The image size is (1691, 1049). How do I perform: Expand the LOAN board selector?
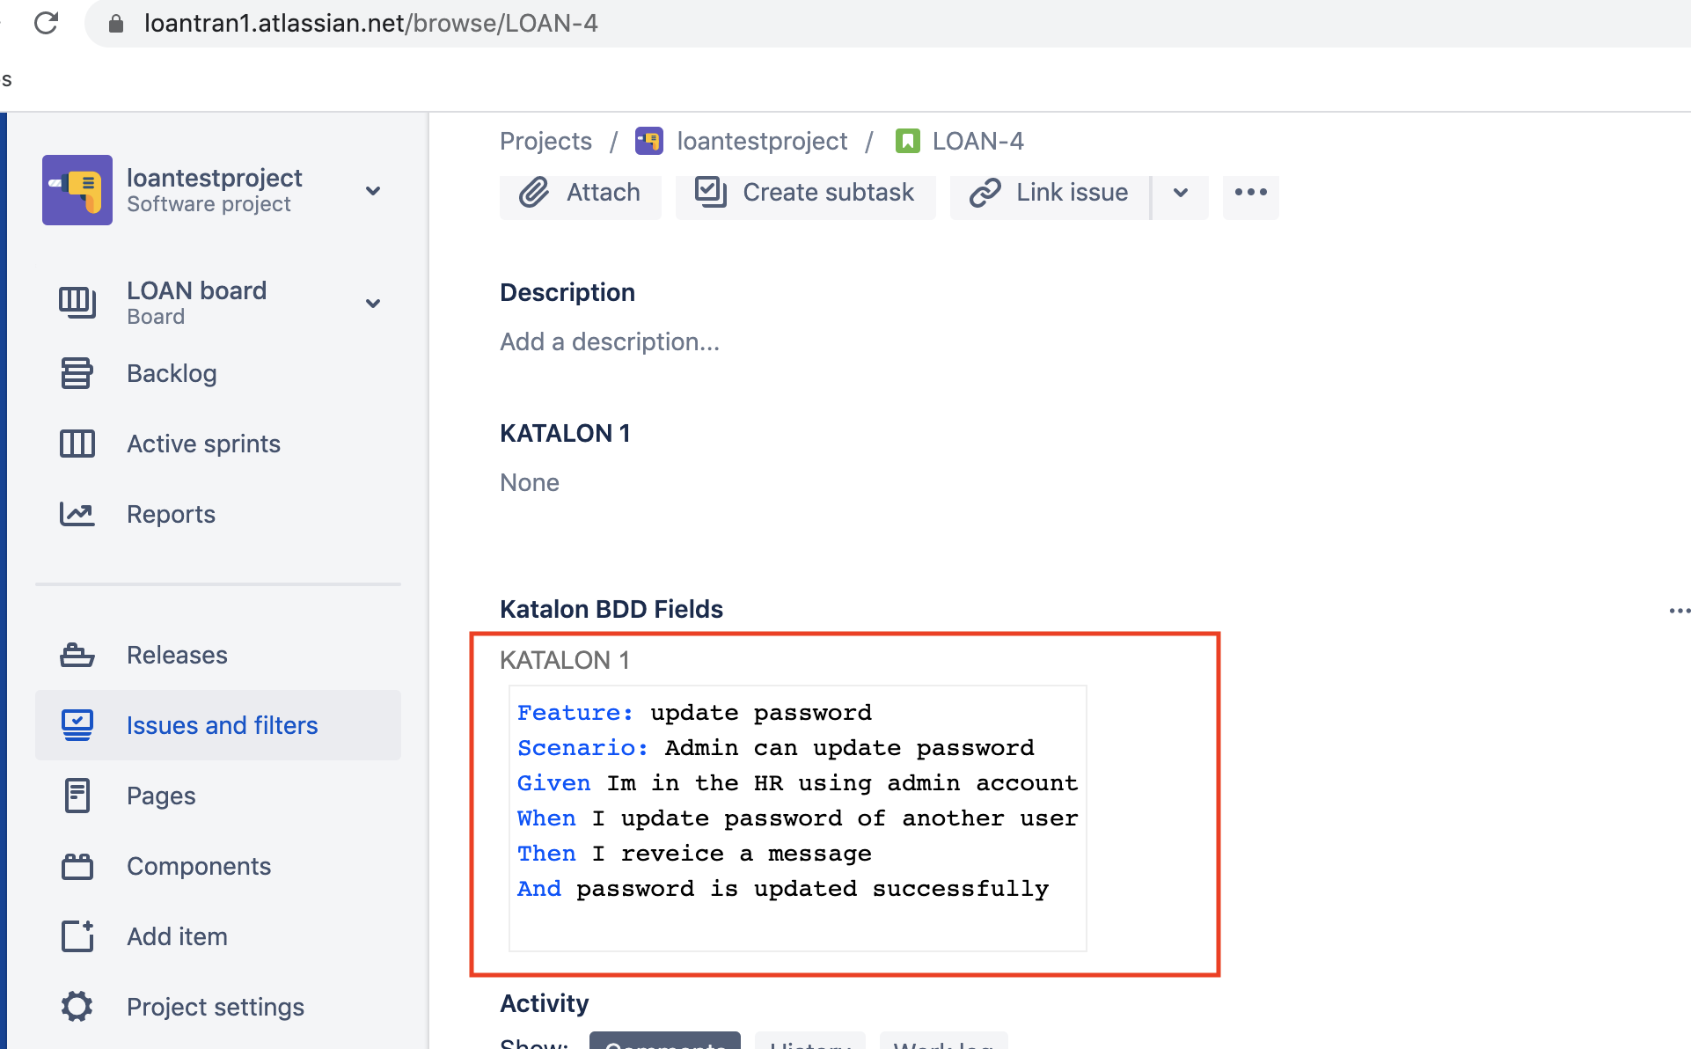pyautogui.click(x=373, y=303)
